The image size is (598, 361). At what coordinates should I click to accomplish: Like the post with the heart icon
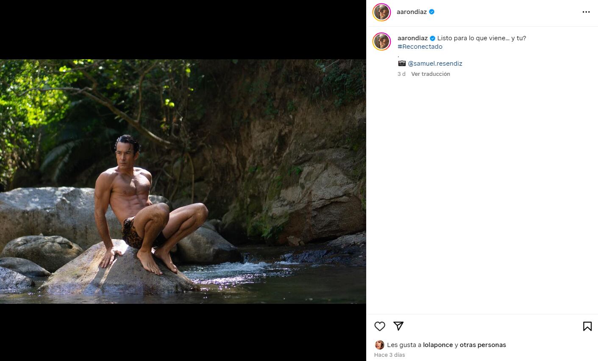pyautogui.click(x=380, y=326)
